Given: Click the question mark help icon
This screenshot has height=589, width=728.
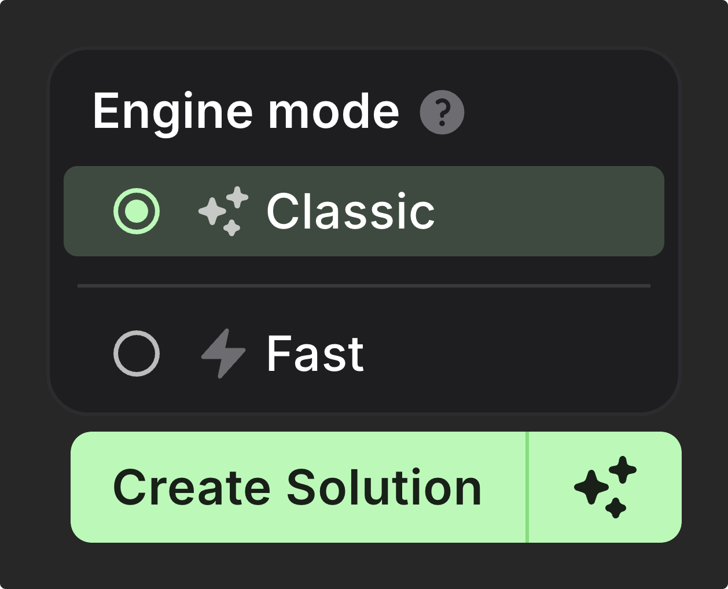Looking at the screenshot, I should pos(442,114).
